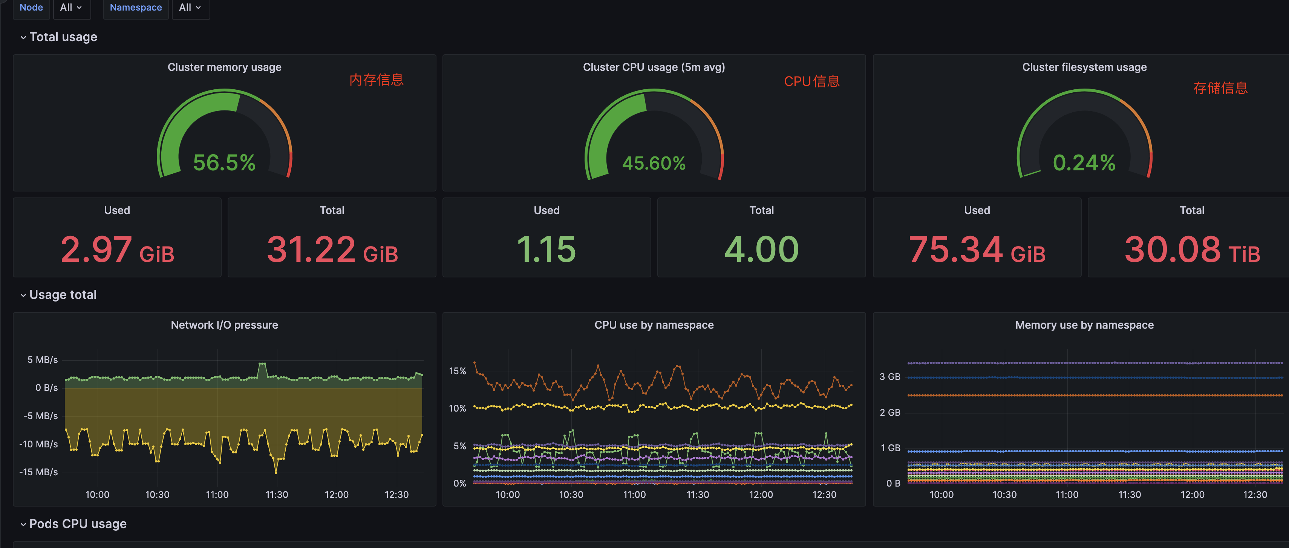Click the 1.15 CPU used stat

[x=547, y=249]
